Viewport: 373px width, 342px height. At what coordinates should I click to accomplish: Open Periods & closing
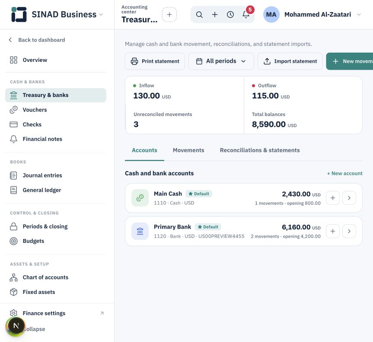(56, 226)
